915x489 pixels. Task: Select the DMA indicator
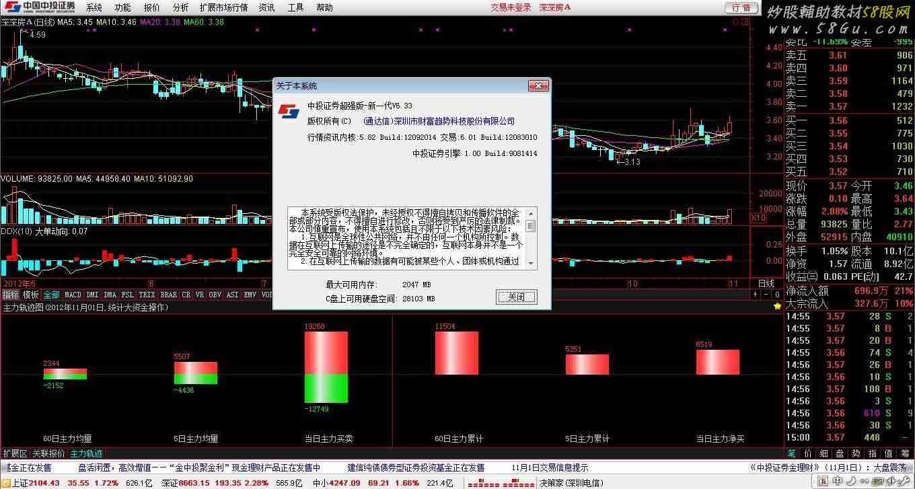click(x=110, y=295)
